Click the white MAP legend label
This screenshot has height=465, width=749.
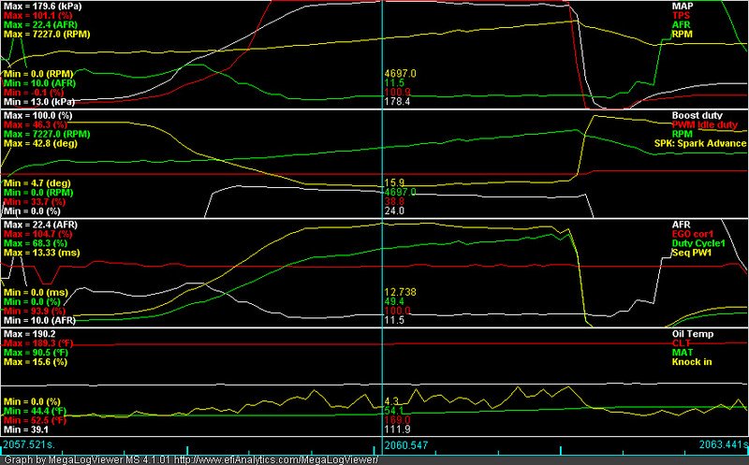(x=683, y=7)
